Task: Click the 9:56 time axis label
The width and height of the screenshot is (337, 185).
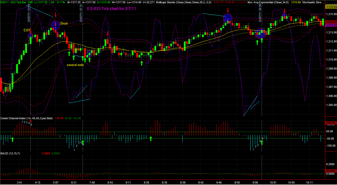Action: click(x=255, y=182)
